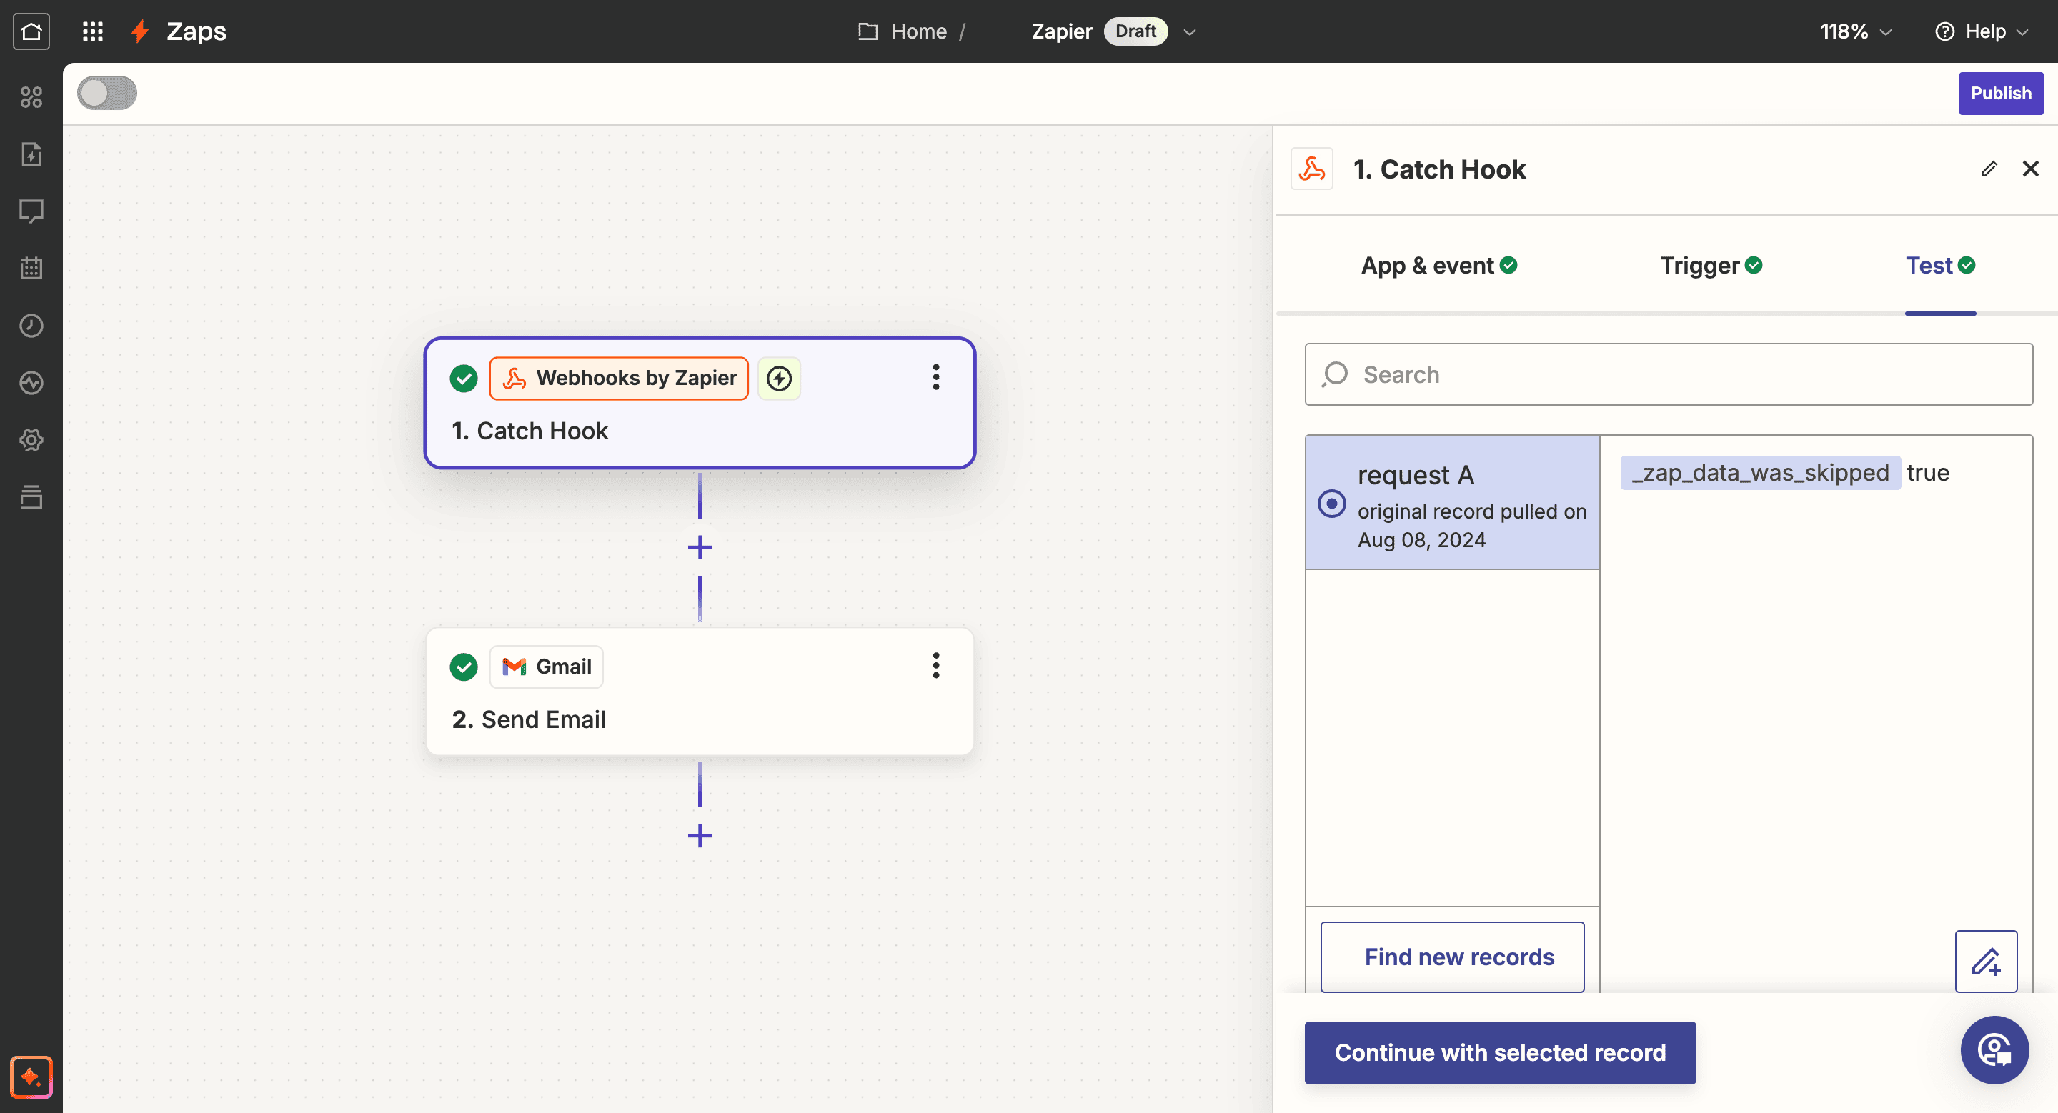Click the Publish button
The height and width of the screenshot is (1113, 2058).
click(x=2001, y=94)
